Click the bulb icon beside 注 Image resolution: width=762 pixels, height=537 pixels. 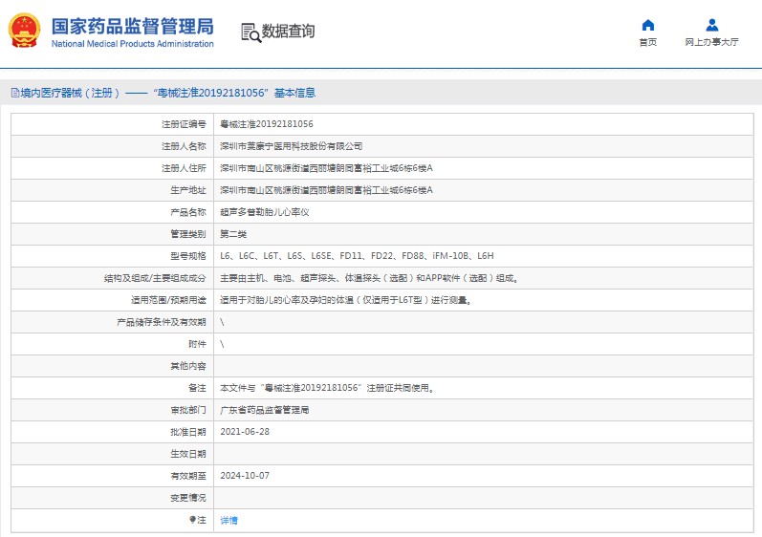[x=192, y=520]
